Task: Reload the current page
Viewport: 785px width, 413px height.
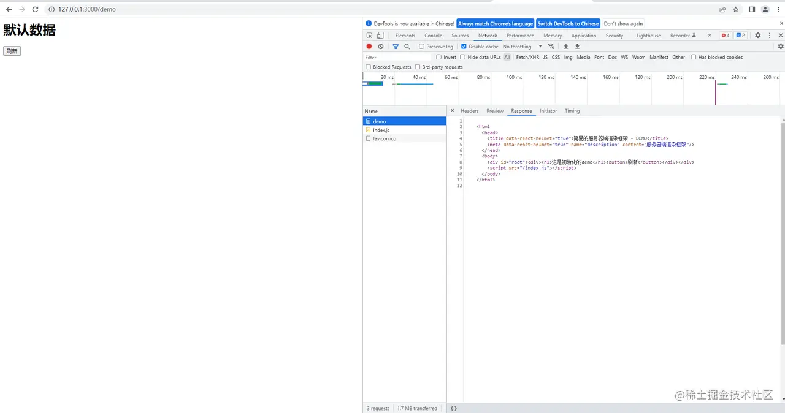Action: pyautogui.click(x=35, y=9)
